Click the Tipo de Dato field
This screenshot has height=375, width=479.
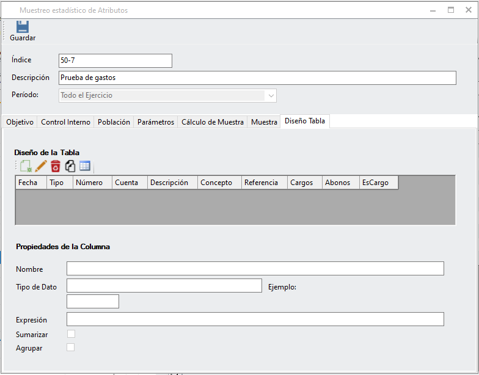[x=164, y=286]
